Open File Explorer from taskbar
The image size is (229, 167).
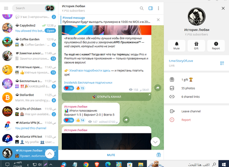tap(141, 164)
